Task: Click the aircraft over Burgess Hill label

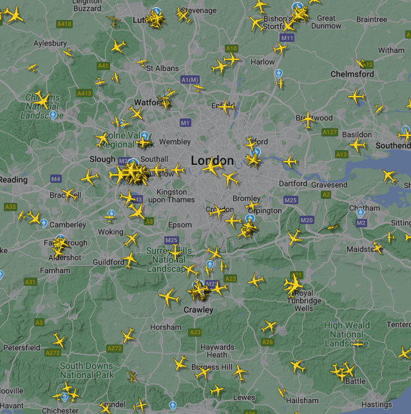Action: coord(203,373)
